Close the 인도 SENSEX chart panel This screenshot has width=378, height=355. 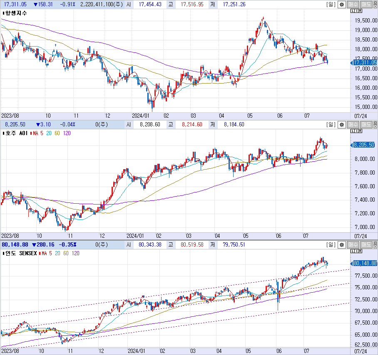(x=376, y=246)
